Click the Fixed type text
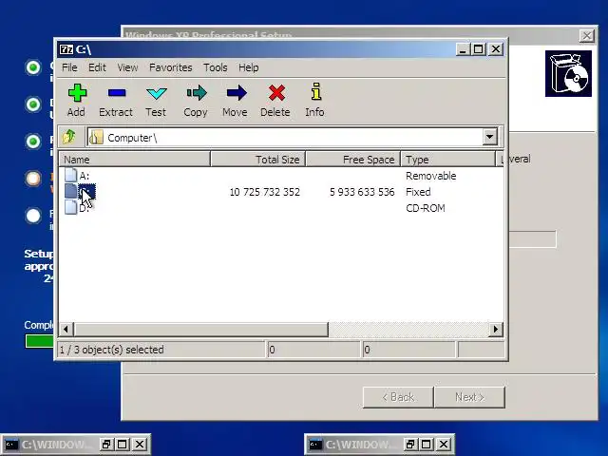Screen dimensions: 608x456 418,192
